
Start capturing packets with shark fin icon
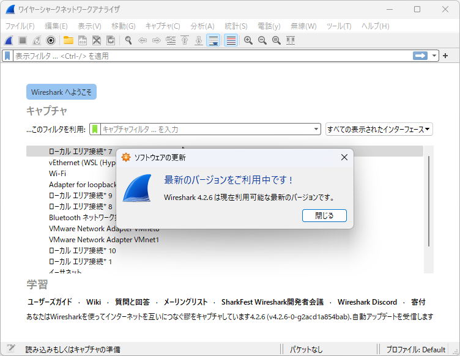pyautogui.click(x=9, y=40)
